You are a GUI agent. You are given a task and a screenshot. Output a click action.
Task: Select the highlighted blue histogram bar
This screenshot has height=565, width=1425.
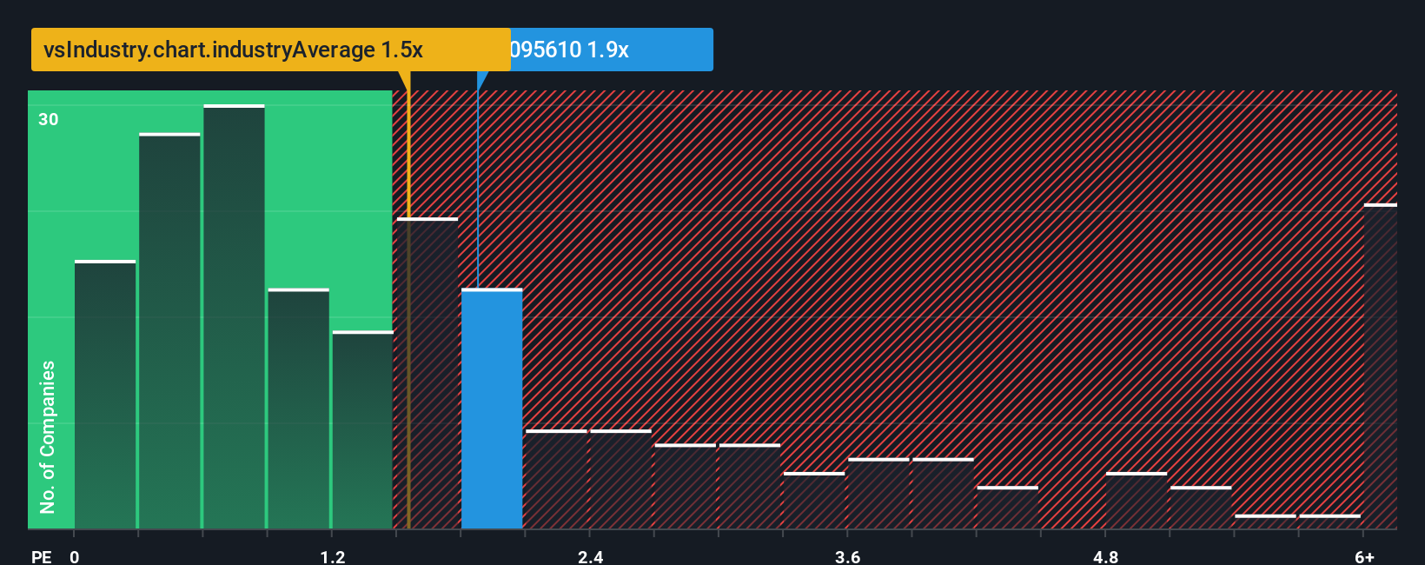492,409
